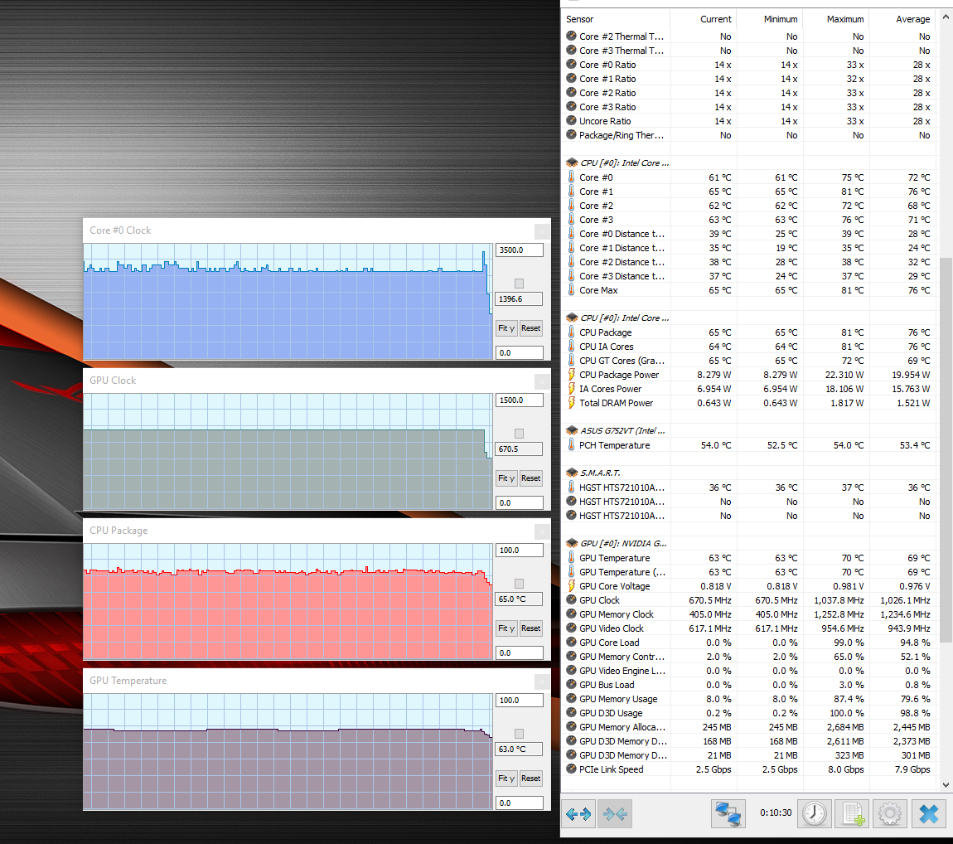Click the Core Max thermometer icon
This screenshot has height=844, width=953.
point(571,290)
